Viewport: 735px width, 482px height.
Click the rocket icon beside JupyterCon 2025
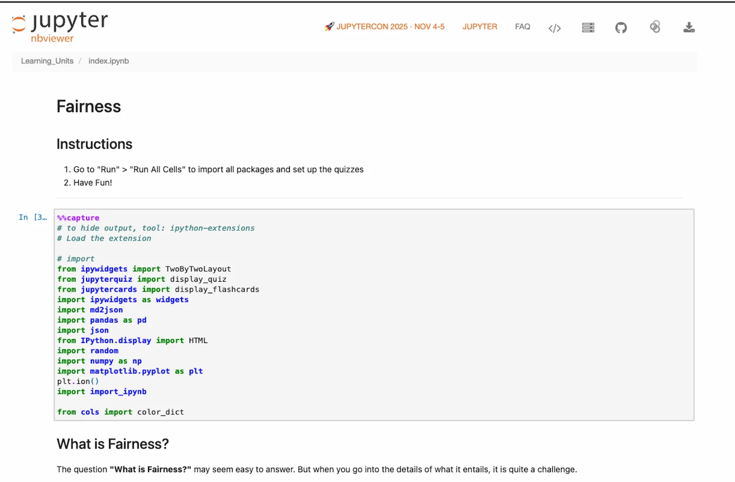click(x=330, y=26)
